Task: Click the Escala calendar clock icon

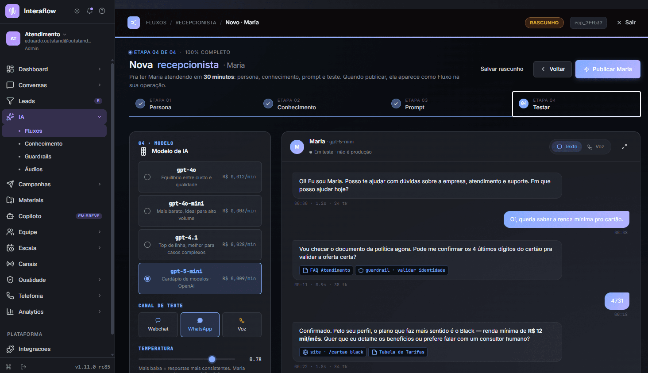Action: point(10,248)
